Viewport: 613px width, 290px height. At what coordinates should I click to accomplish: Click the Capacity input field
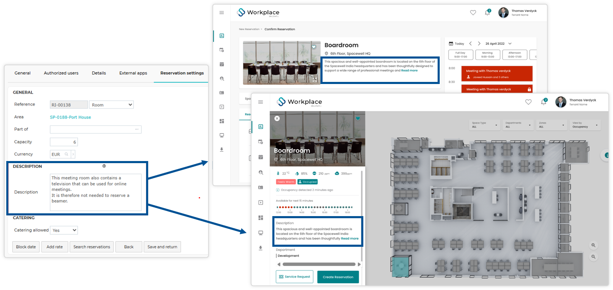[64, 142]
